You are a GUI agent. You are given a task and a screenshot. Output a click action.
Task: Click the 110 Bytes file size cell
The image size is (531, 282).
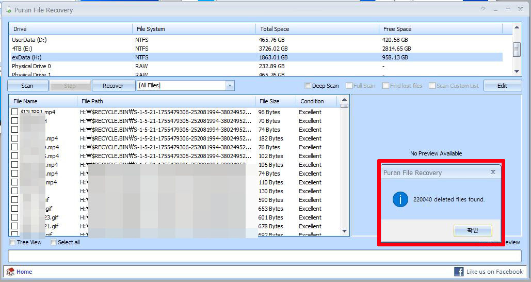(270, 182)
